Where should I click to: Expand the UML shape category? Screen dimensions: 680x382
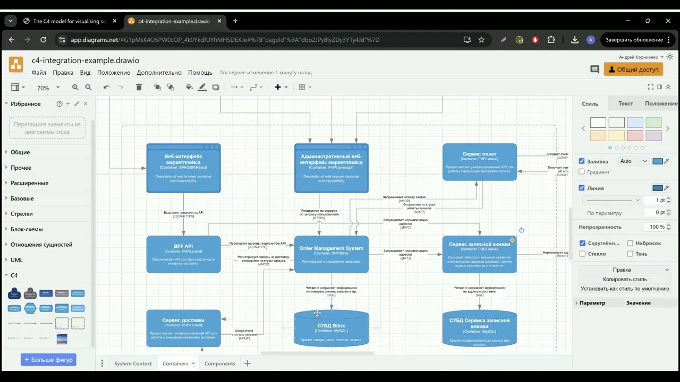click(16, 260)
